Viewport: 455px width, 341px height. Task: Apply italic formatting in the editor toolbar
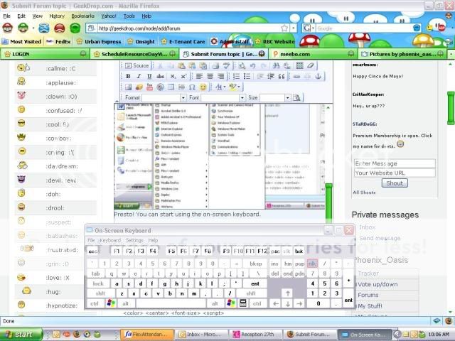(139, 76)
